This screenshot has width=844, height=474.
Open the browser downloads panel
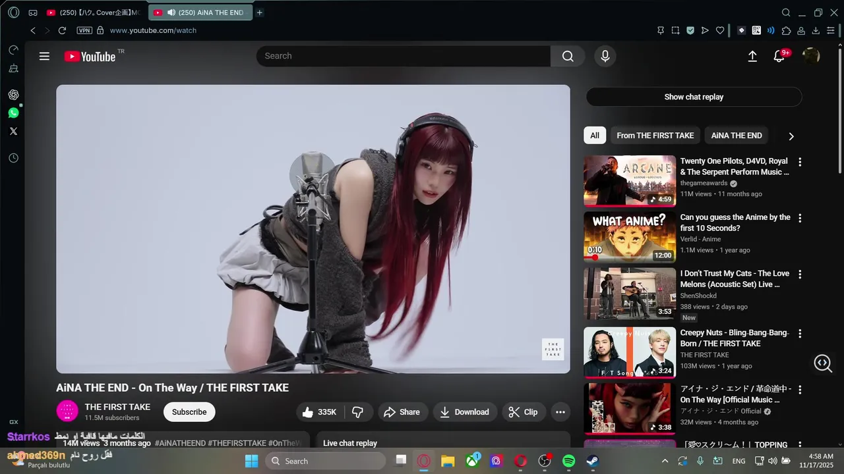click(x=816, y=30)
